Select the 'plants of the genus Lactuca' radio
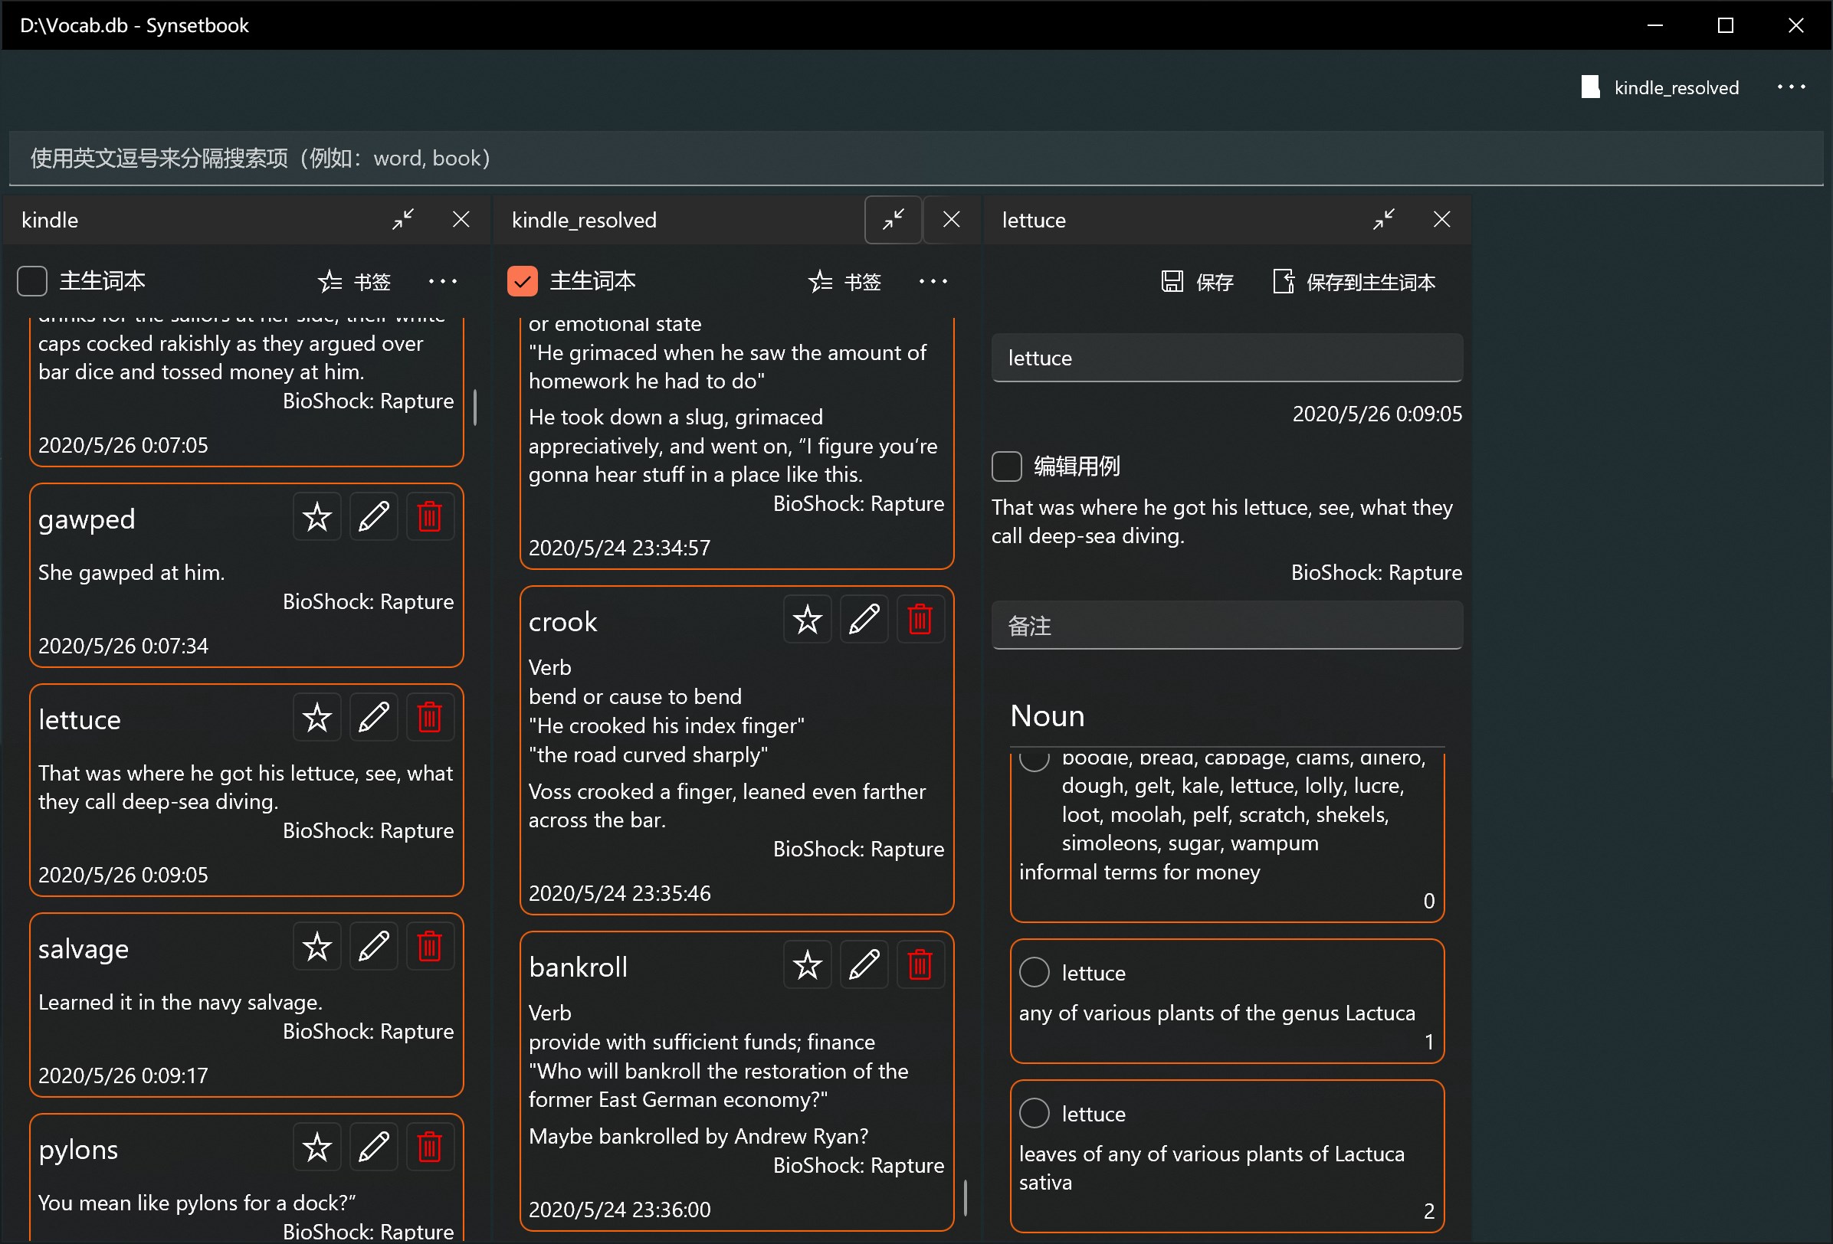1833x1244 pixels. (x=1034, y=972)
